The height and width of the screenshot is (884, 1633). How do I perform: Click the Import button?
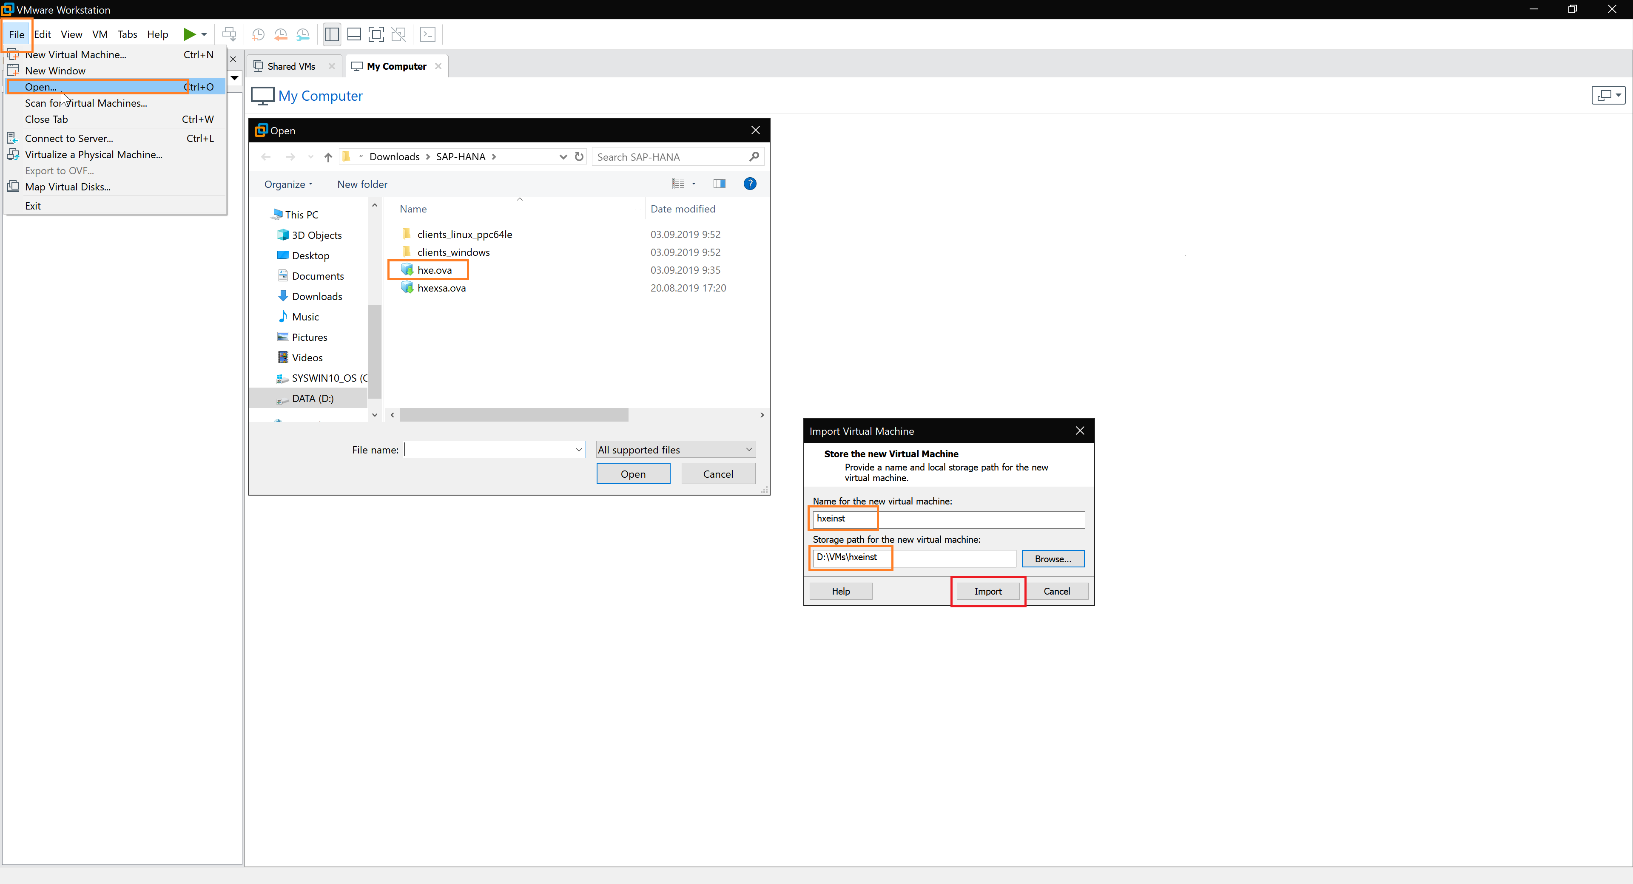(987, 591)
